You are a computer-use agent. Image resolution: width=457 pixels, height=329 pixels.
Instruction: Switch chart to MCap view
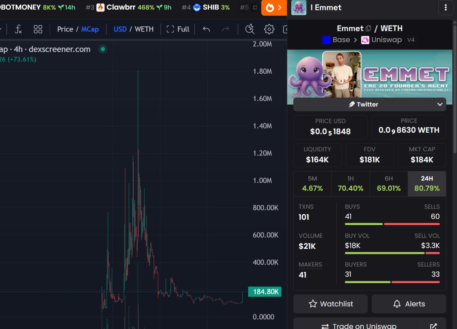point(90,29)
